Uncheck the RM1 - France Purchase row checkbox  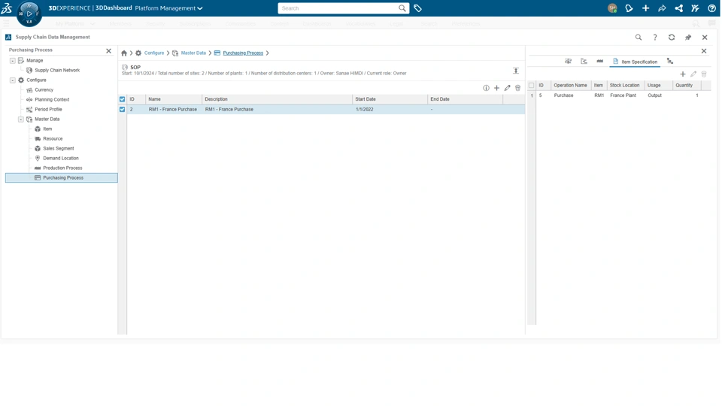tap(122, 110)
